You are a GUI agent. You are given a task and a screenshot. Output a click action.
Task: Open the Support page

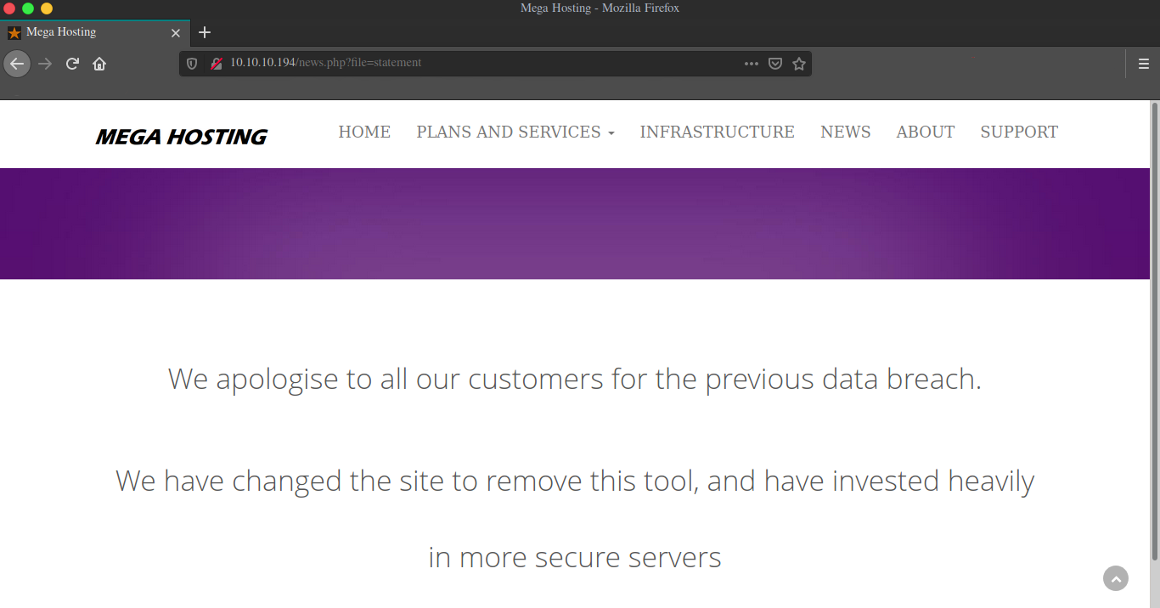pyautogui.click(x=1019, y=132)
